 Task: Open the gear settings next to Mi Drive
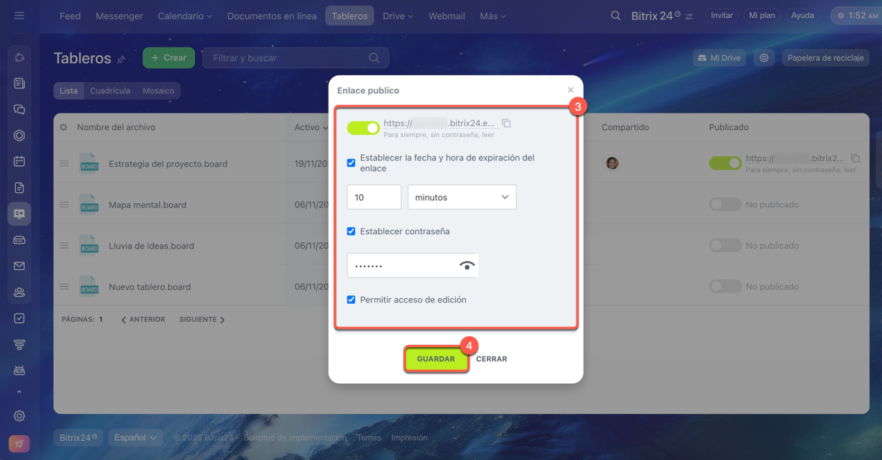click(764, 58)
